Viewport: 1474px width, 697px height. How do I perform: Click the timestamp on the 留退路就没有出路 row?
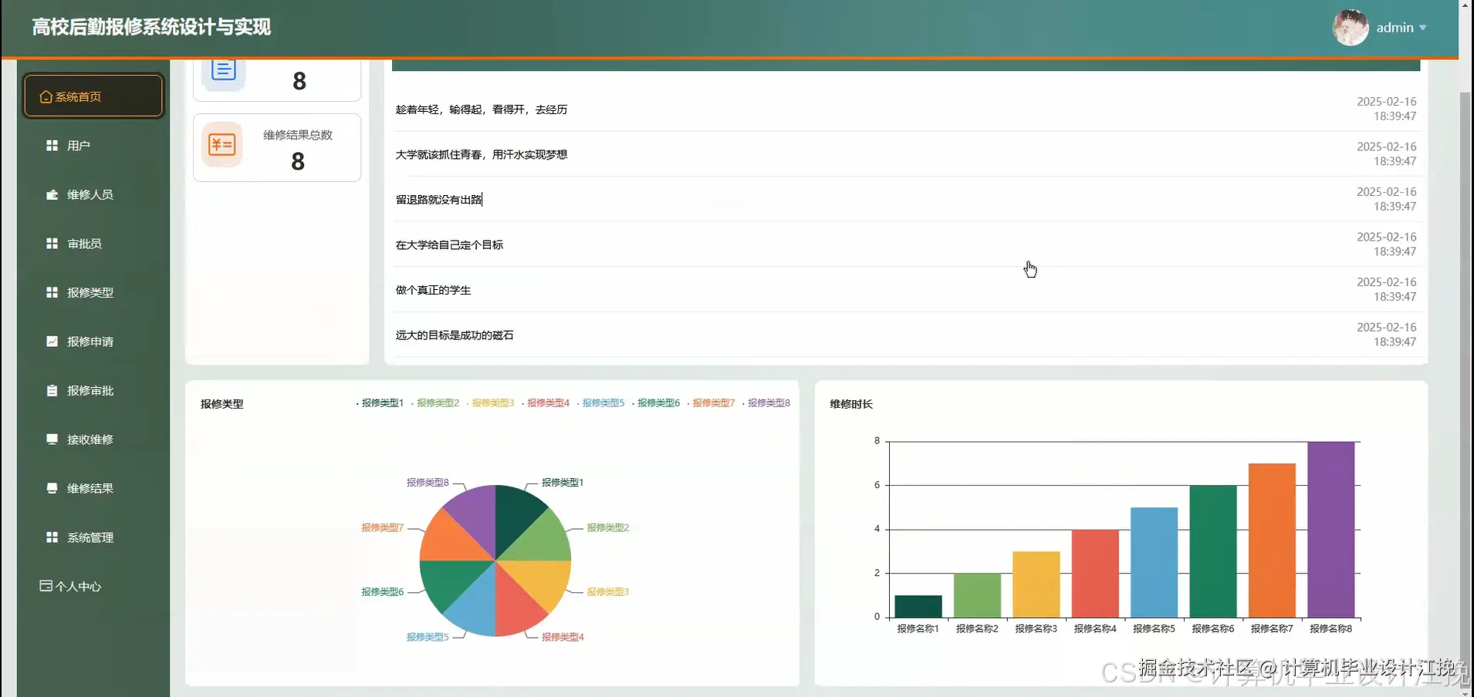pyautogui.click(x=1387, y=200)
